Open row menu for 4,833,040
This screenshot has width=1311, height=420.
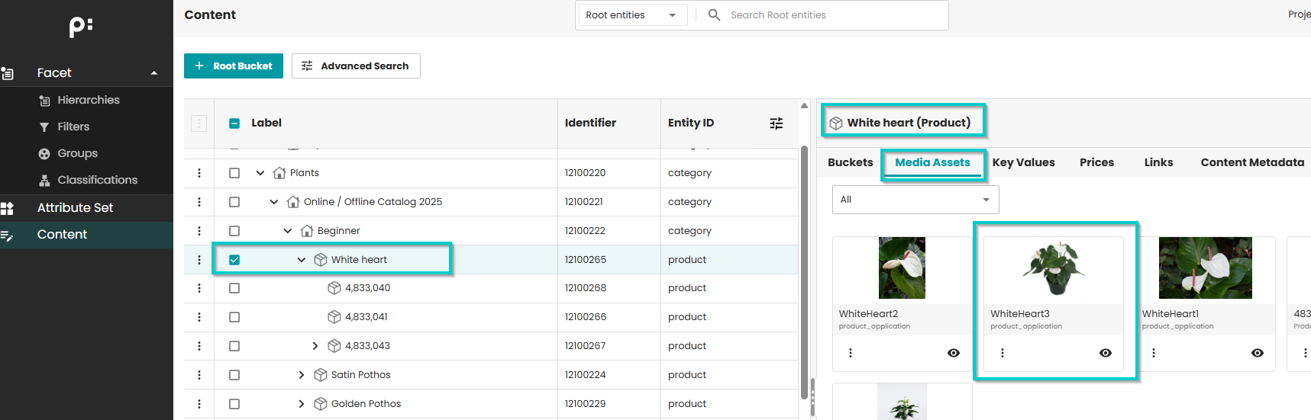pyautogui.click(x=199, y=288)
